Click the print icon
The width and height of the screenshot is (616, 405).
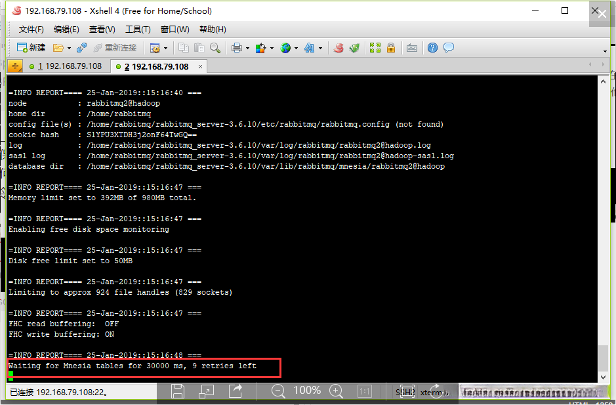click(x=237, y=48)
